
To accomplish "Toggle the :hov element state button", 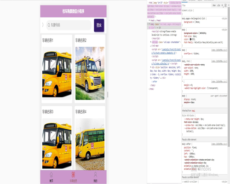I will (214, 6).
